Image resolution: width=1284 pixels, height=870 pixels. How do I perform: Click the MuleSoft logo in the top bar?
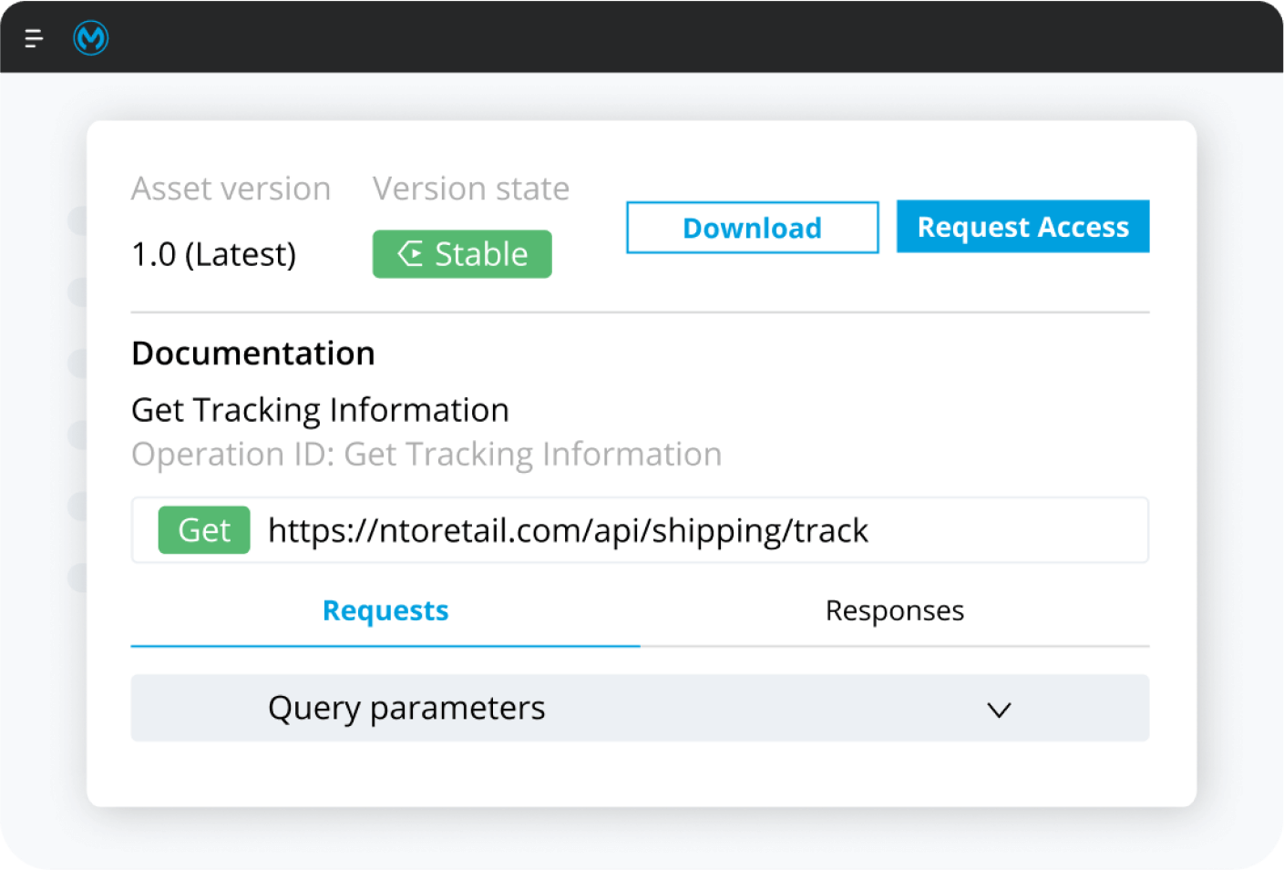coord(91,38)
